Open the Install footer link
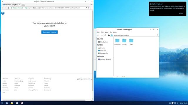 [x=4, y=81]
